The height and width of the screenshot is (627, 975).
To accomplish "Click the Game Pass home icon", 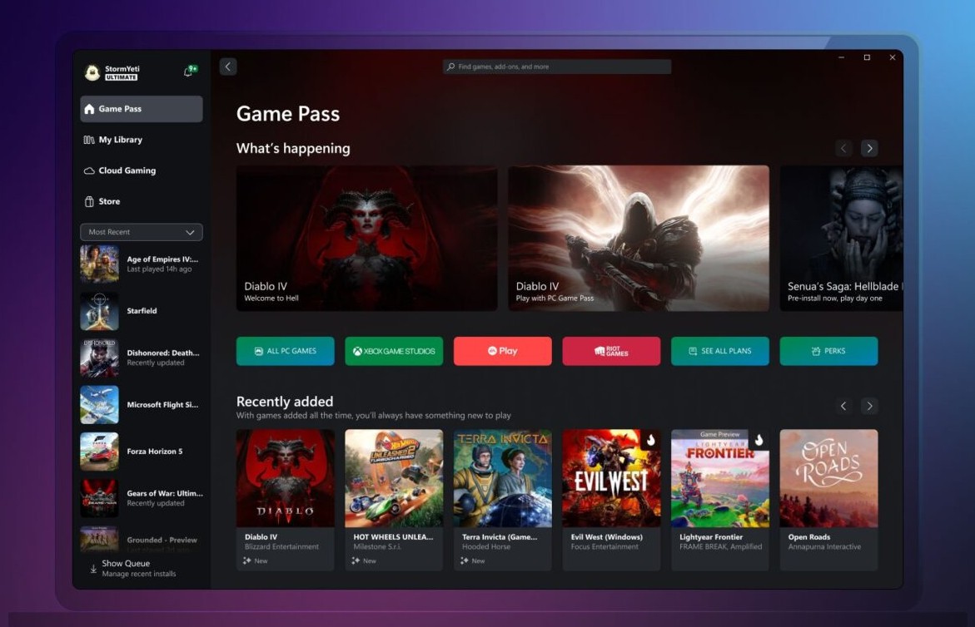I will tap(90, 109).
